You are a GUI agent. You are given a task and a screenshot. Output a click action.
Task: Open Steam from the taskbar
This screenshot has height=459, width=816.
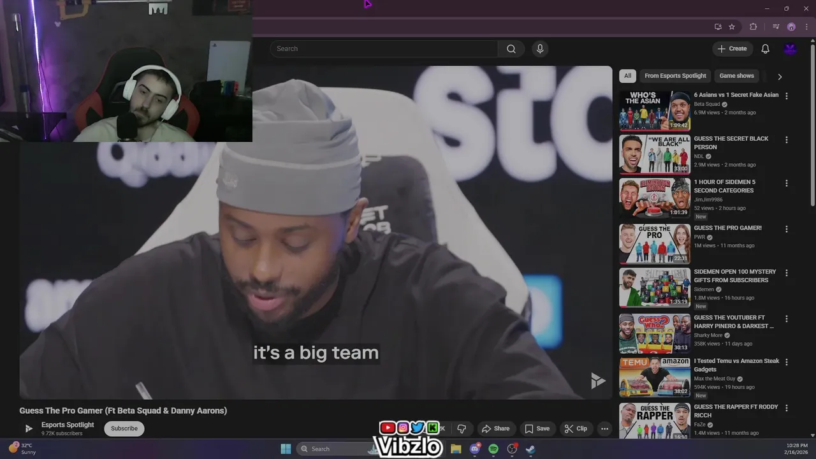(x=530, y=449)
